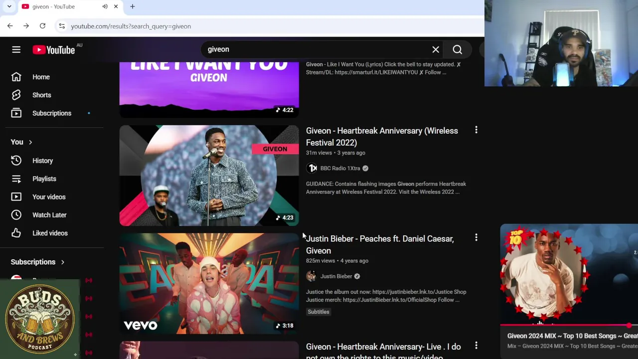638x359 pixels.
Task: Click the Wireless Festival video description text
Action: point(386,188)
